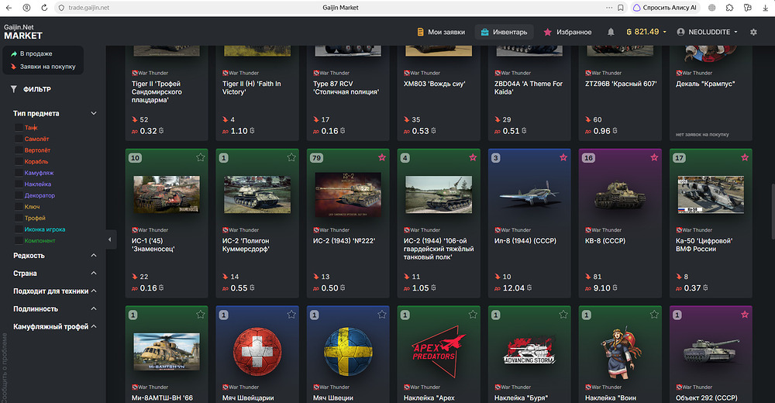
Task: Open the КВ-8 (СССР) item title
Action: click(x=605, y=241)
